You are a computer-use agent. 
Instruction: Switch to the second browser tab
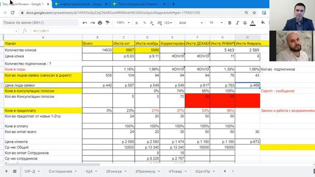click(81, 4)
